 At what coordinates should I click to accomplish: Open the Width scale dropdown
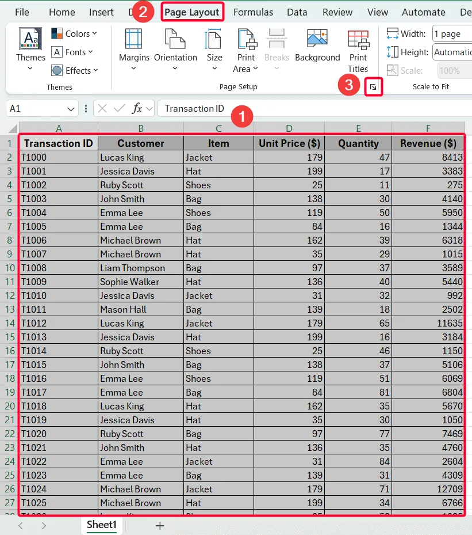pos(452,34)
